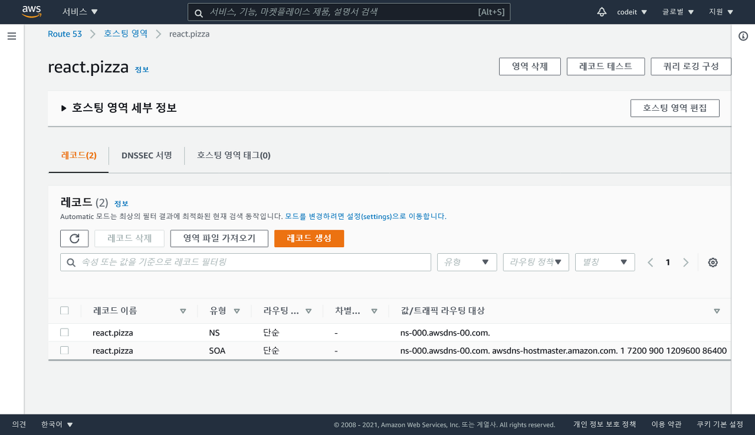Switch to the 레코드(2) tab

[x=78, y=155]
